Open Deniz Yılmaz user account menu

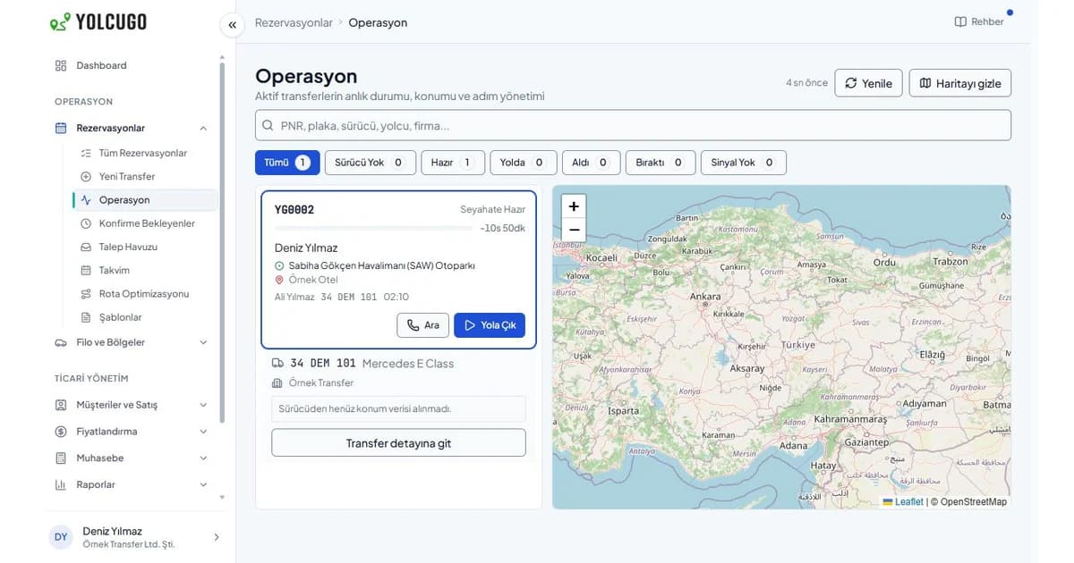134,537
